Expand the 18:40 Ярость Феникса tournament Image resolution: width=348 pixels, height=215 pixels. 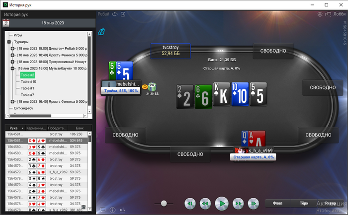tap(12, 55)
